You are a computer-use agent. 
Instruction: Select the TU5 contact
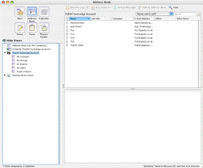132,41
